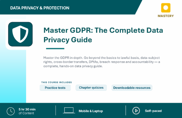The image size is (182, 118).
Task: Click the '5 hr 30 min' duration text
Action: point(27,109)
